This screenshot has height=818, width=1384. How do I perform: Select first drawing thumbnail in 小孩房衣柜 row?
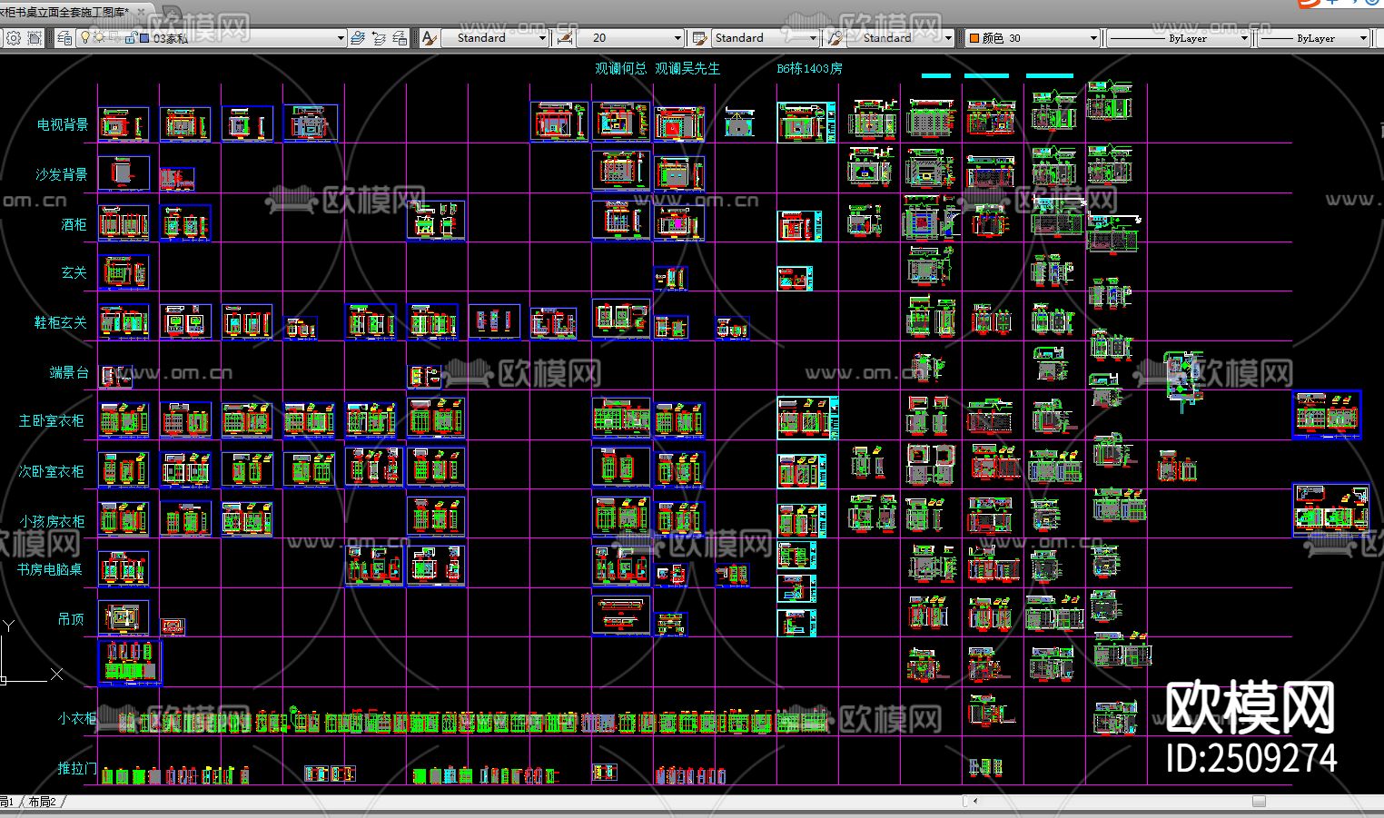(x=124, y=519)
